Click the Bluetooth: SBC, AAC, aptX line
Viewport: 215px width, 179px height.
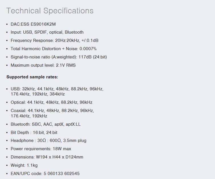coord(46,124)
